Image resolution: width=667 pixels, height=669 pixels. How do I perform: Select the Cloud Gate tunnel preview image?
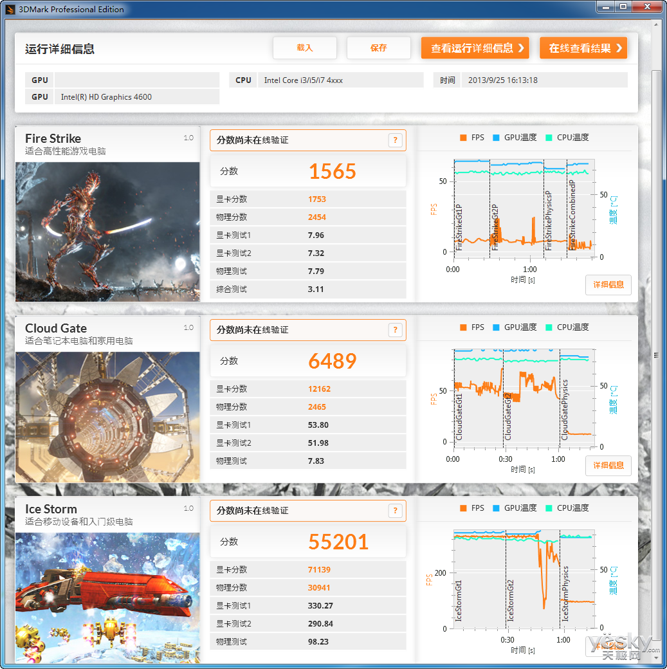click(107, 417)
